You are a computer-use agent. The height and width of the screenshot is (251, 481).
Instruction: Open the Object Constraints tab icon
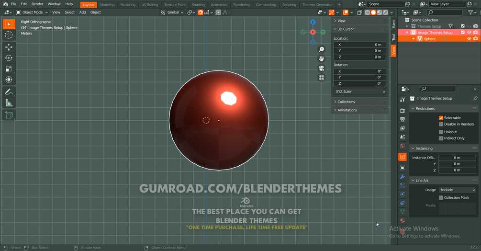(x=403, y=203)
